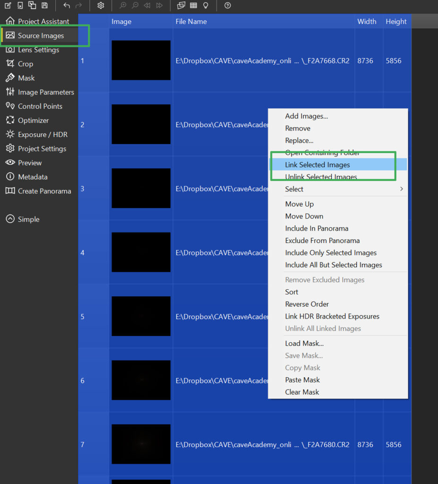Image resolution: width=438 pixels, height=484 pixels.
Task: Click the lightbulb toolbar icon
Action: coord(206,5)
